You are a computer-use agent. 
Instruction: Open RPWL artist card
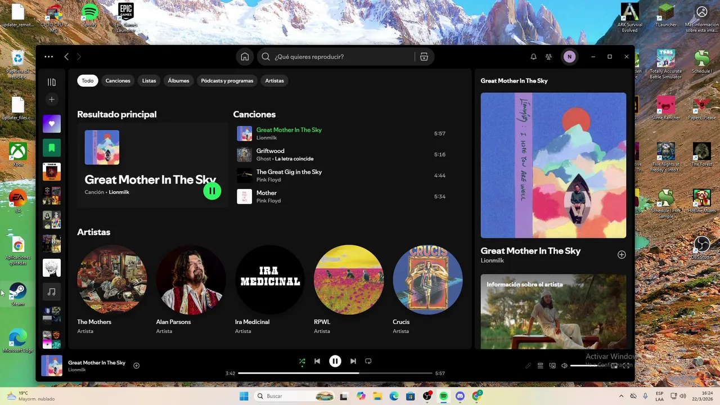[349, 290]
